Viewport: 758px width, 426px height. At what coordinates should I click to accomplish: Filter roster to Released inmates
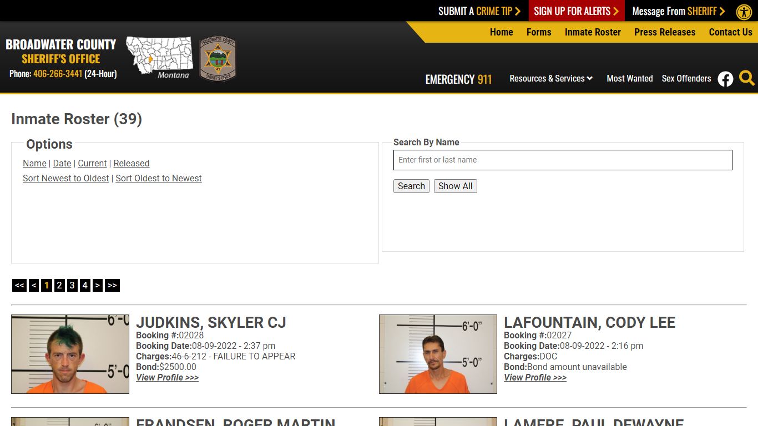click(x=132, y=163)
